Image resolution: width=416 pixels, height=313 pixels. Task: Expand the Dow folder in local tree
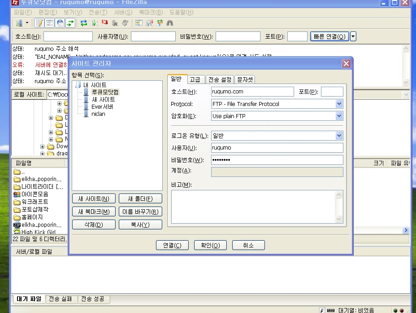[42, 146]
